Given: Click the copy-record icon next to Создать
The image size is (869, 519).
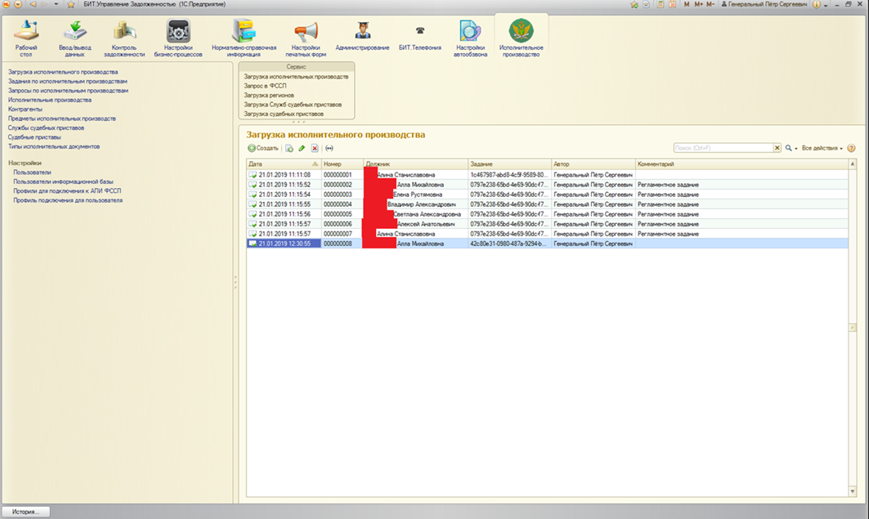Looking at the screenshot, I should (289, 149).
